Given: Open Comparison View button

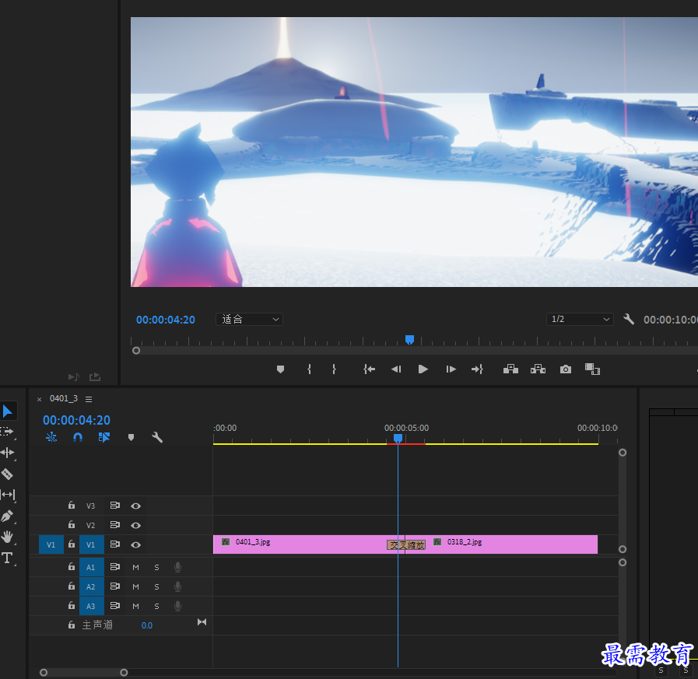Looking at the screenshot, I should click(x=592, y=369).
